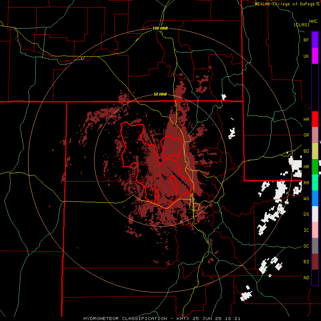Click the DS white legend color block

tap(315, 214)
